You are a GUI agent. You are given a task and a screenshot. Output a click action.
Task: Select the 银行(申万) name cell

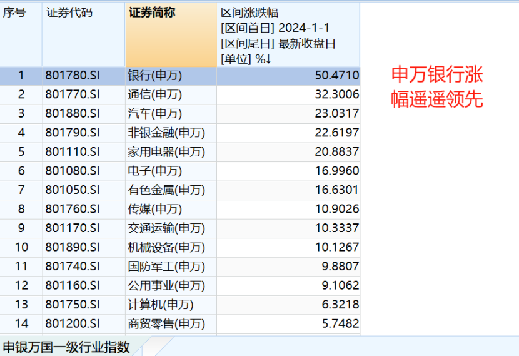(171, 76)
